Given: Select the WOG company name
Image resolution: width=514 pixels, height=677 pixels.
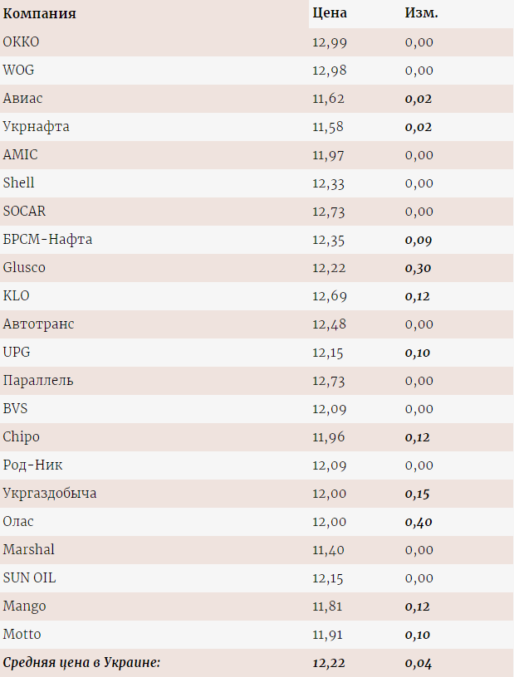Looking at the screenshot, I should click(x=18, y=71).
